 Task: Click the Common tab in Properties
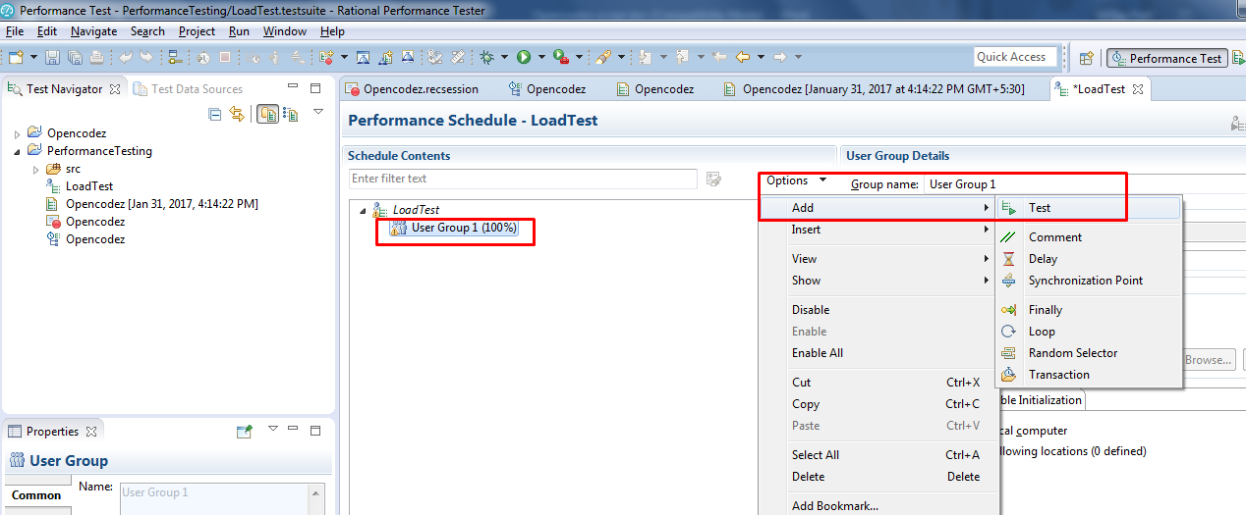(x=36, y=495)
